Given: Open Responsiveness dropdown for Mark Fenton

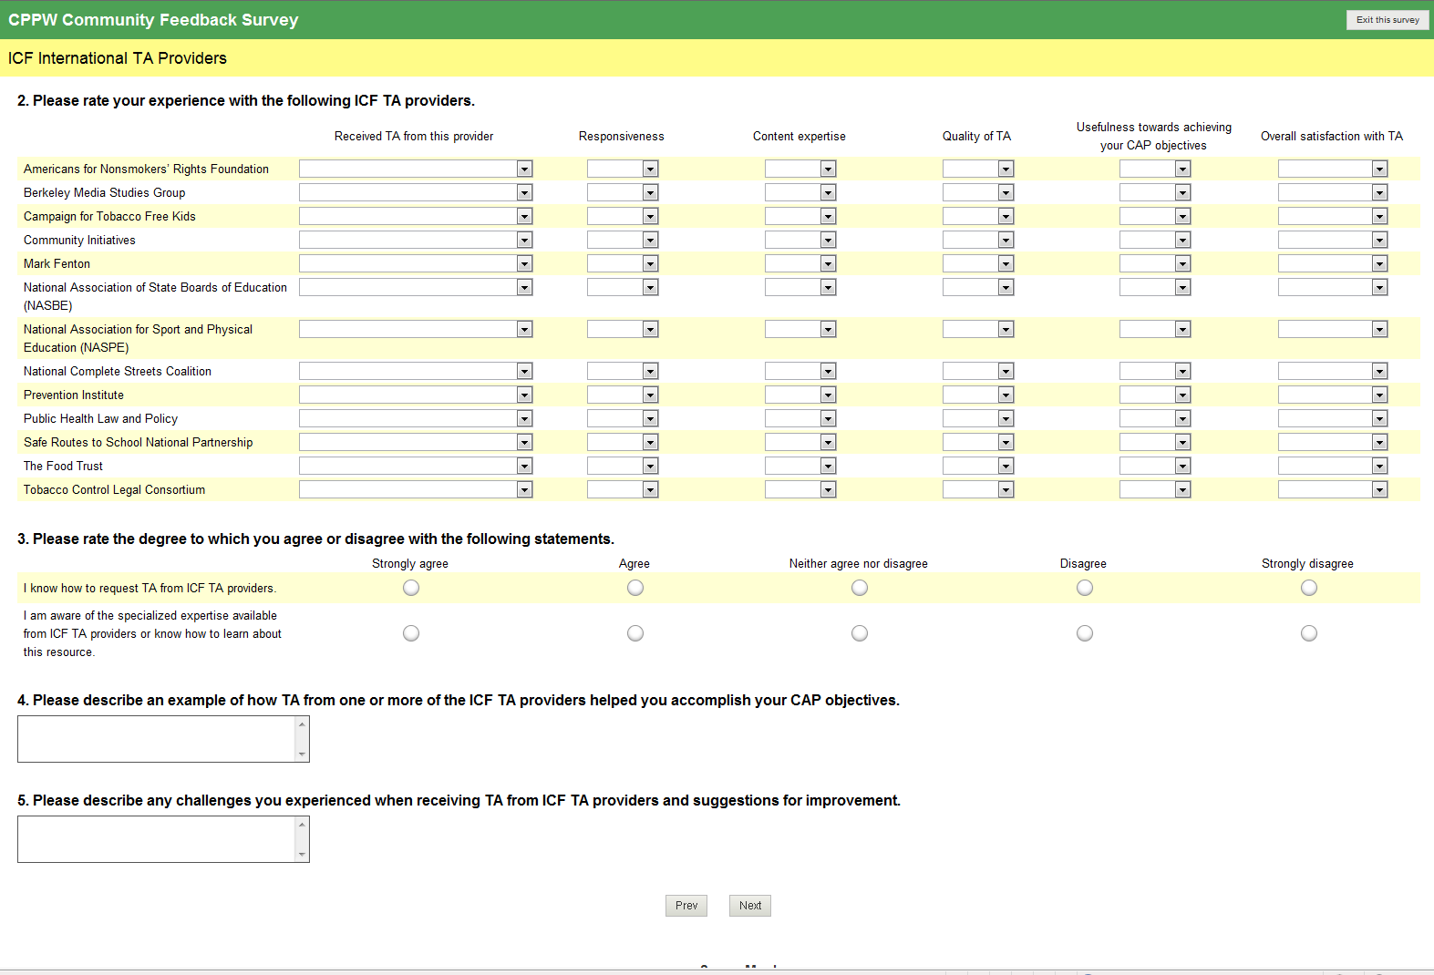Looking at the screenshot, I should point(622,264).
